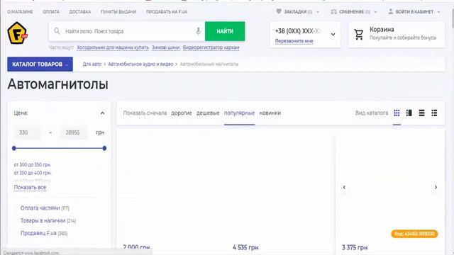Switch to detailed list catalog view
The image size is (454, 255).
pyautogui.click(x=434, y=113)
